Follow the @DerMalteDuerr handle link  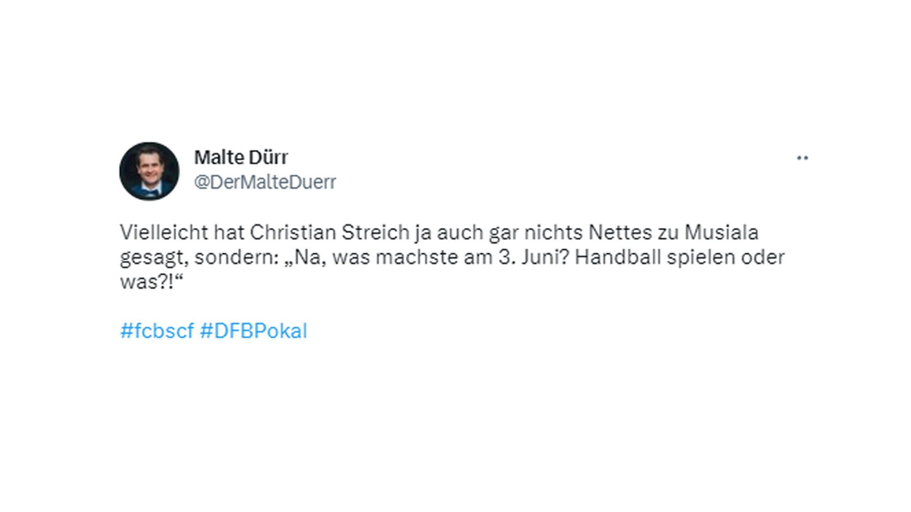click(x=264, y=183)
